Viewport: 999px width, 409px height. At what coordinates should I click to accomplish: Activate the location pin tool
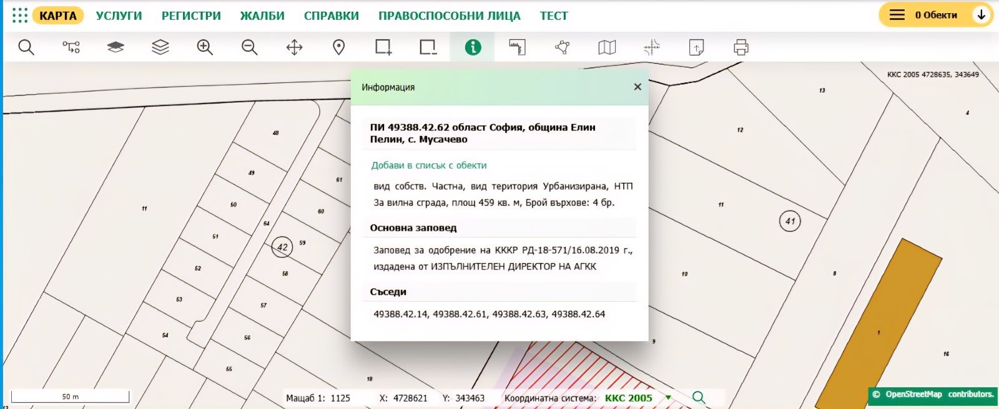(339, 47)
